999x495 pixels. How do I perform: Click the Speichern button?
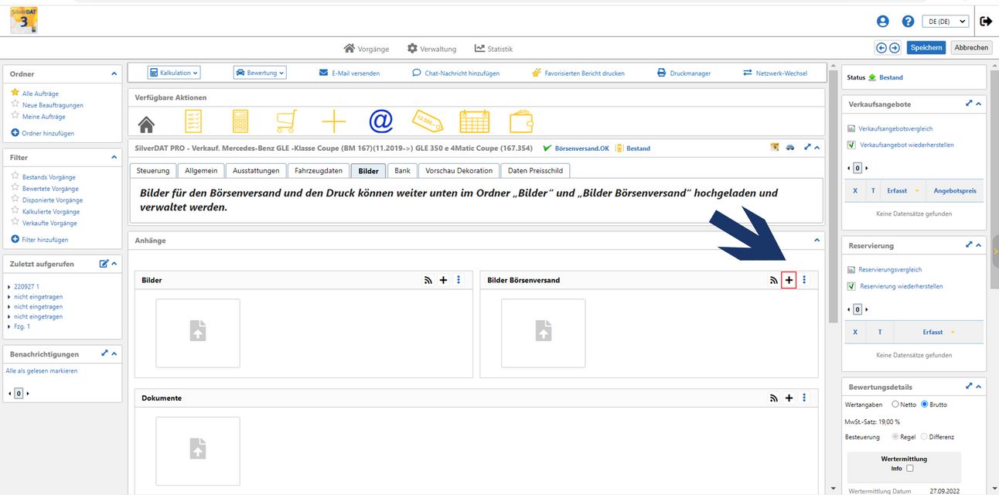[x=926, y=48]
